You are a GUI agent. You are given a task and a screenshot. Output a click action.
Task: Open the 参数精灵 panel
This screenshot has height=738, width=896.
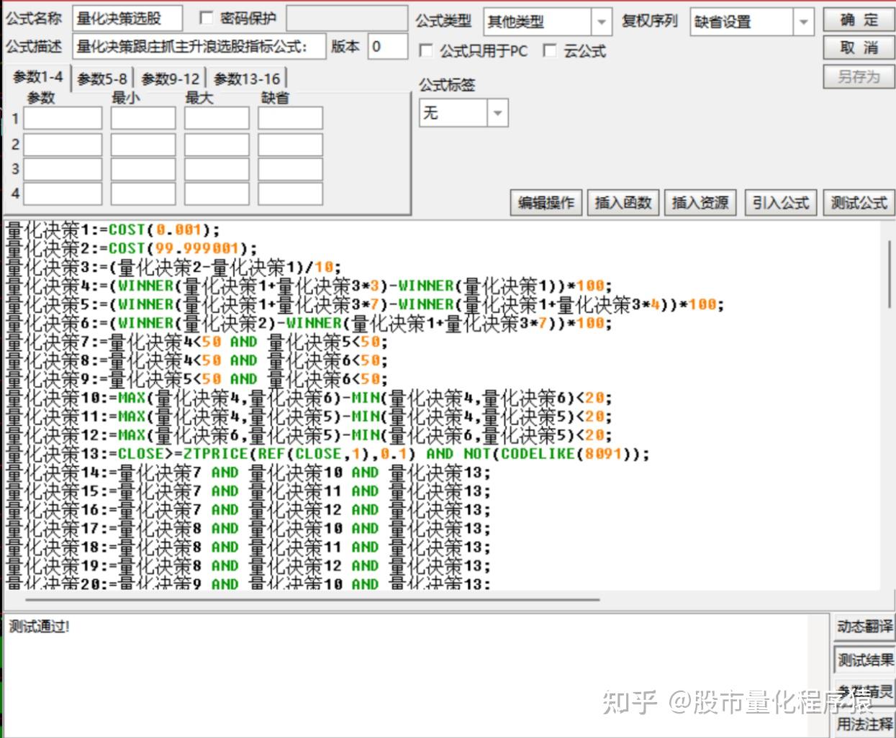coord(864,691)
